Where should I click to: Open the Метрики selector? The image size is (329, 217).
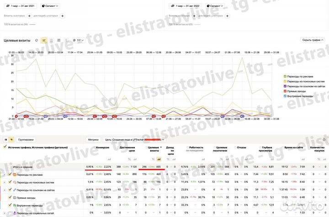pyautogui.click(x=93, y=139)
